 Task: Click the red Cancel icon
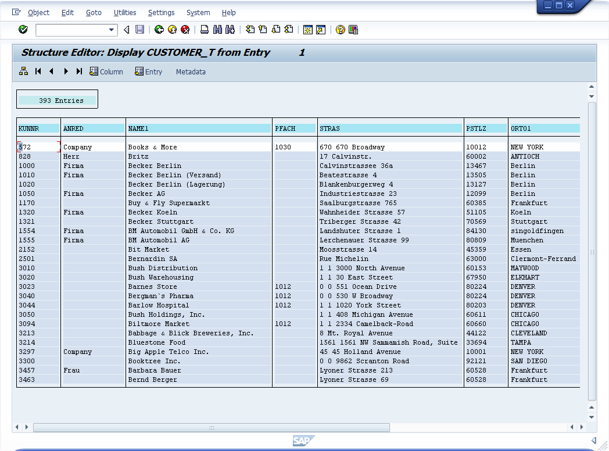click(185, 30)
